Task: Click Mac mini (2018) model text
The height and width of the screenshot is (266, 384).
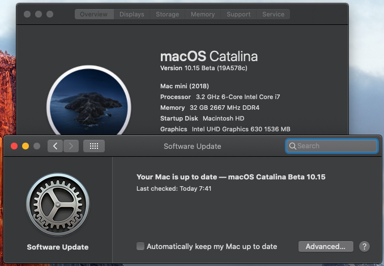Action: point(185,86)
